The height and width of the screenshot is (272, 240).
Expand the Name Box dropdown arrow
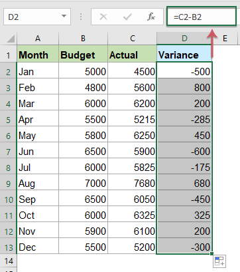[64, 16]
